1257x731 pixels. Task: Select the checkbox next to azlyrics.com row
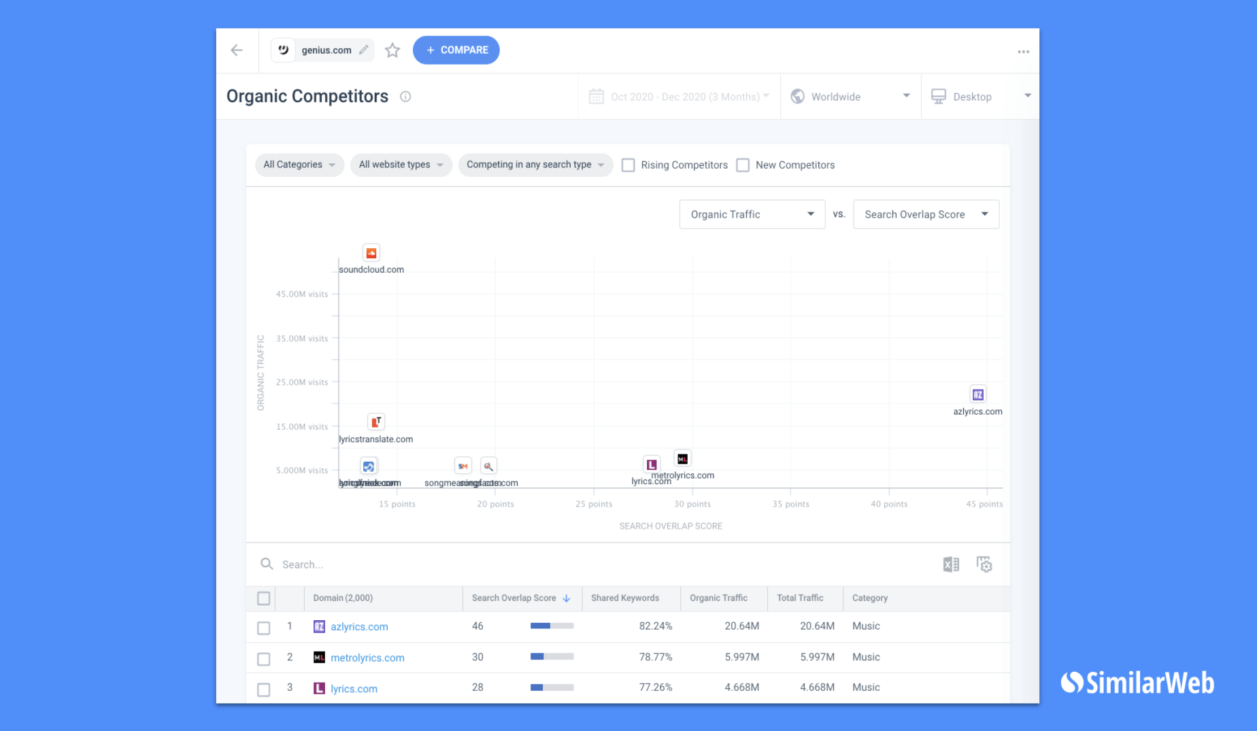pos(263,627)
